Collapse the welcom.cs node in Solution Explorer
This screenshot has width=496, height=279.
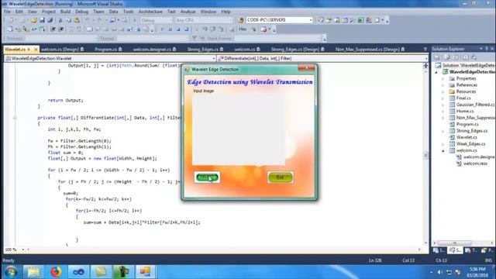coord(443,150)
